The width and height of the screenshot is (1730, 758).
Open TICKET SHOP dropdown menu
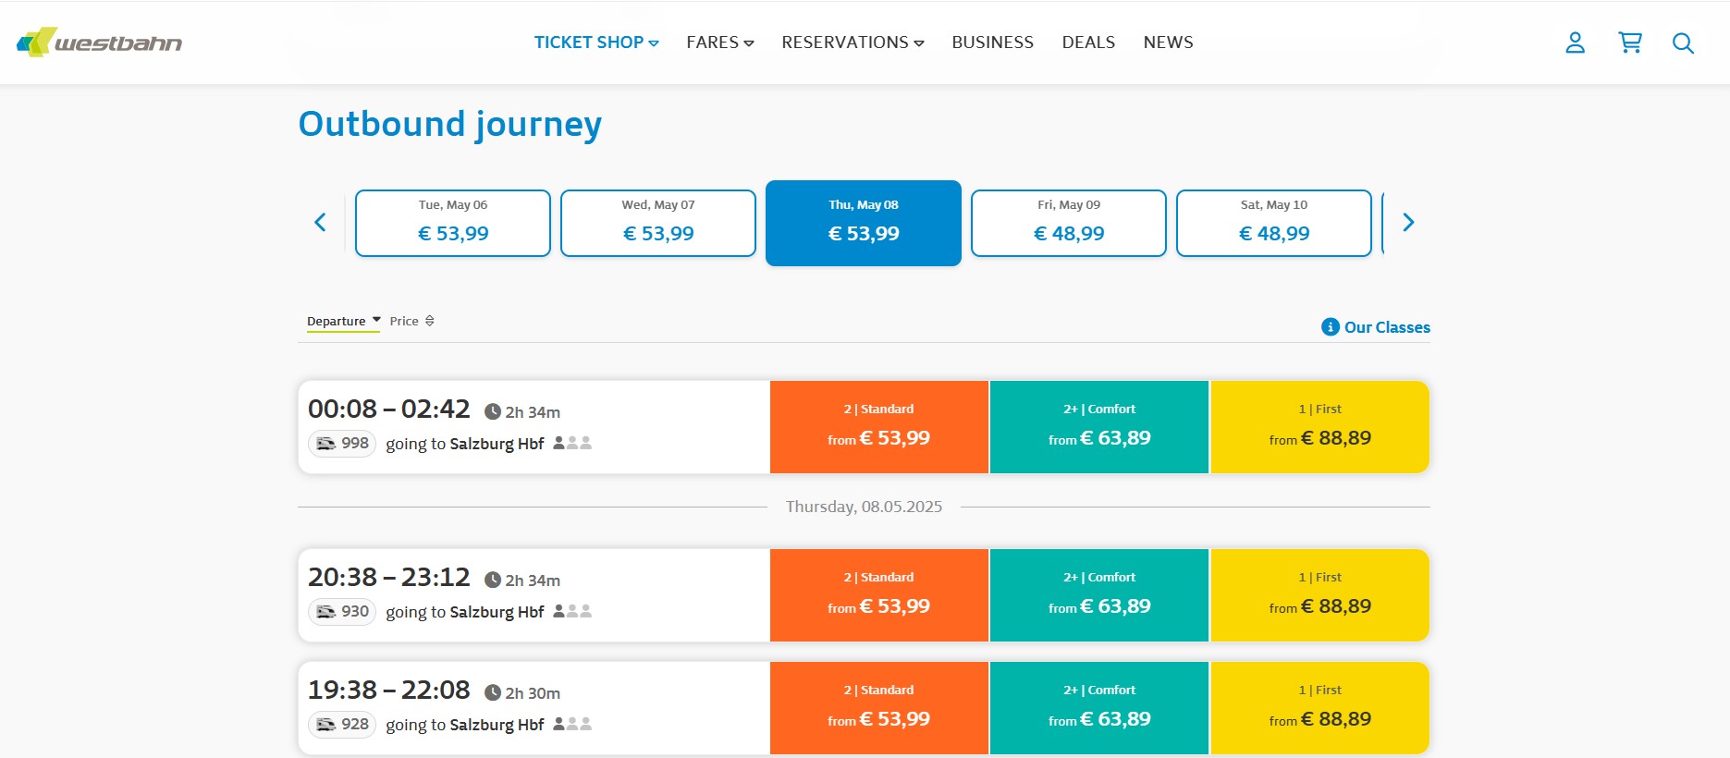596,43
